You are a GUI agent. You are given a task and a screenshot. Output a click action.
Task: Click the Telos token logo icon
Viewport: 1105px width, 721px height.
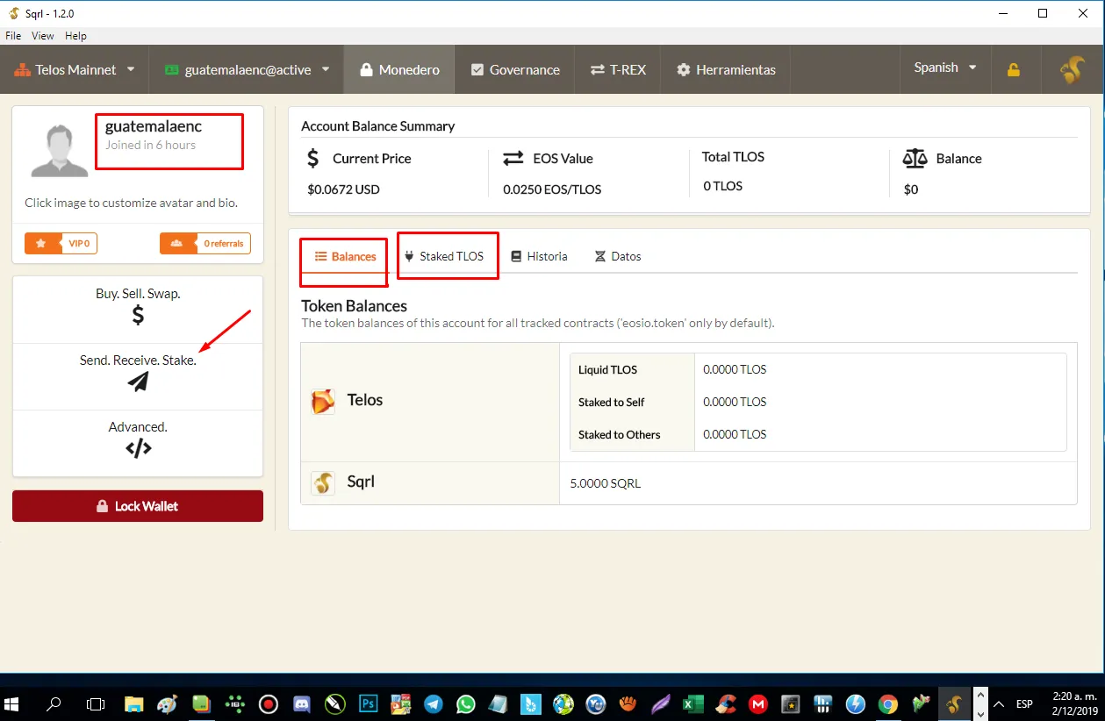(323, 402)
